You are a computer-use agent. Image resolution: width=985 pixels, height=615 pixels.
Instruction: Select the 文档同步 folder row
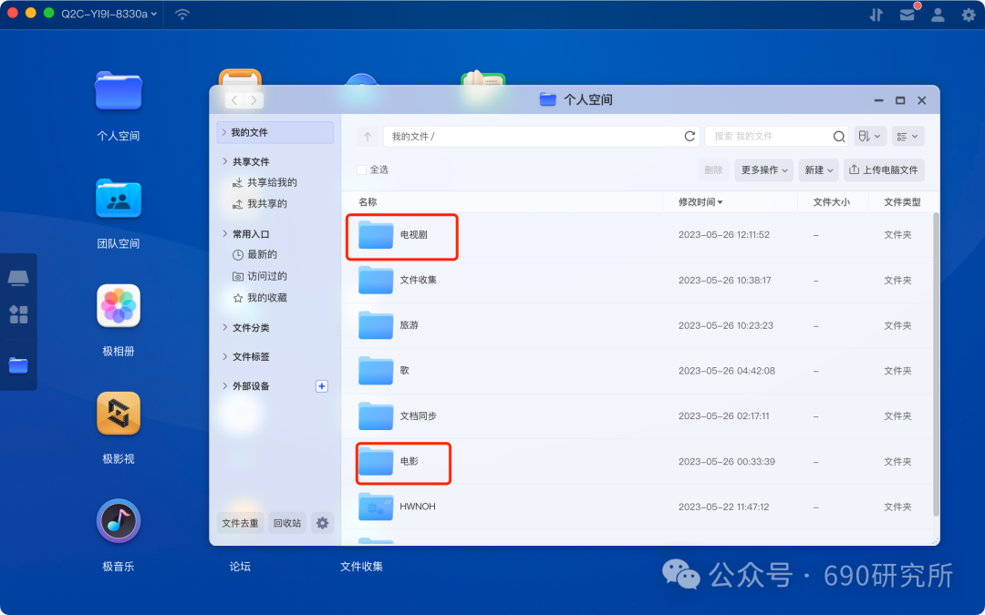click(637, 416)
